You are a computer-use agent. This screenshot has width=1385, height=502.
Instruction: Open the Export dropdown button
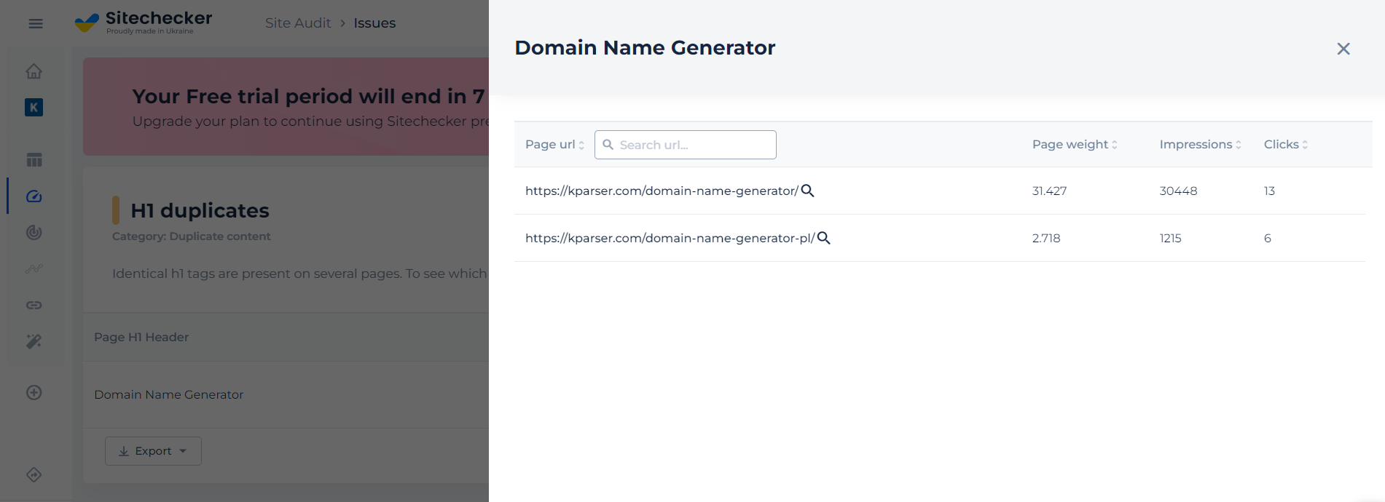(x=153, y=451)
